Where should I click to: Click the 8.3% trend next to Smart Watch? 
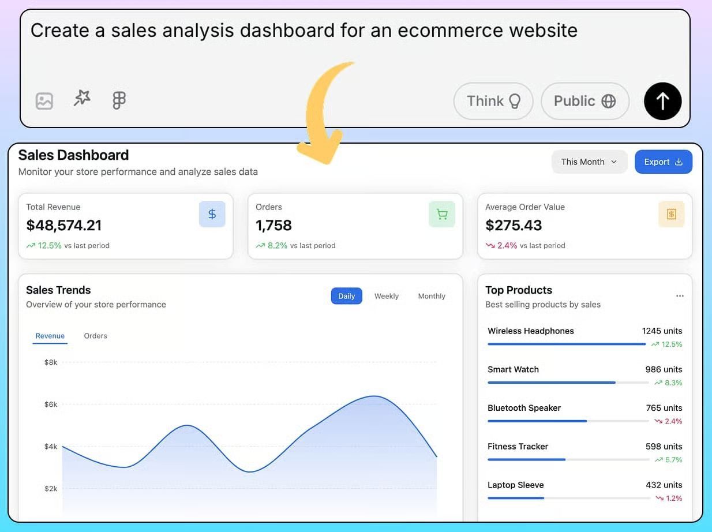668,383
